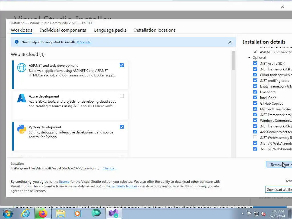Viewport: 292px width, 219px height.
Task: Open Internet Explorer from the taskbar
Action: point(25,213)
